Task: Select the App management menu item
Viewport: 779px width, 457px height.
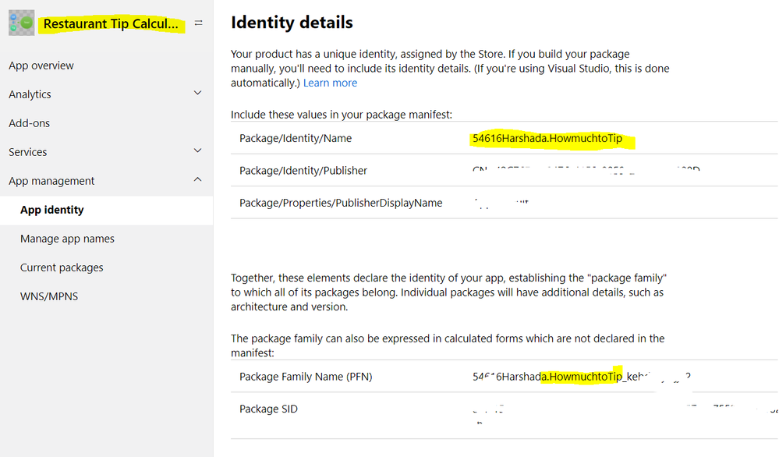Action: click(x=51, y=181)
